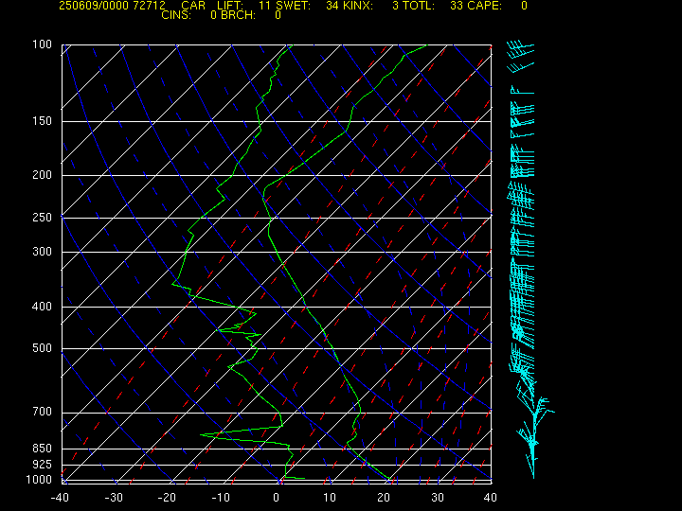Click the -40 temperature axis label
This screenshot has width=682, height=511.
(x=60, y=498)
